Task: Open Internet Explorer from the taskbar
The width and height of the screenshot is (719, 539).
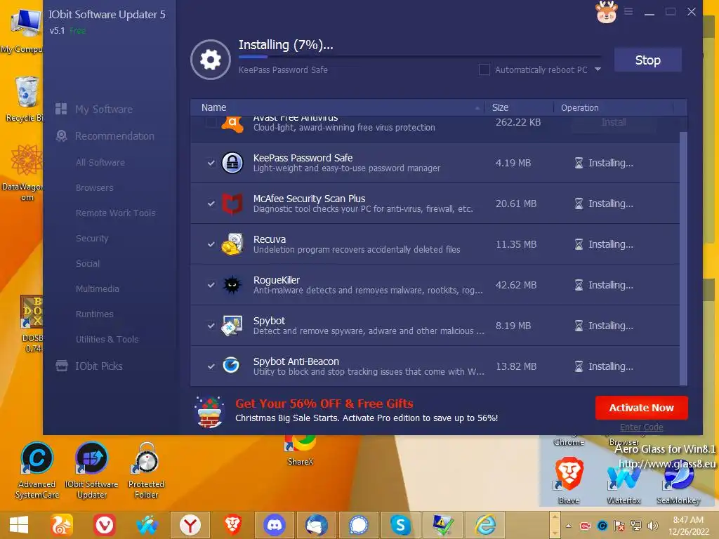Action: tap(486, 525)
